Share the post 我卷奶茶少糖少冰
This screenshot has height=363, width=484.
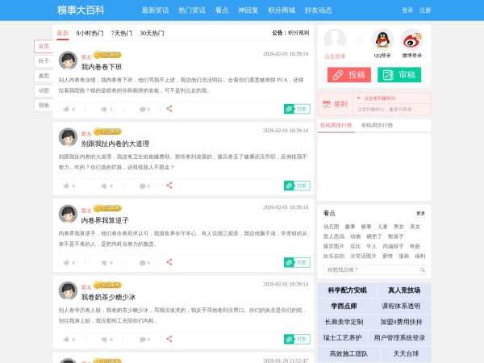point(169,339)
